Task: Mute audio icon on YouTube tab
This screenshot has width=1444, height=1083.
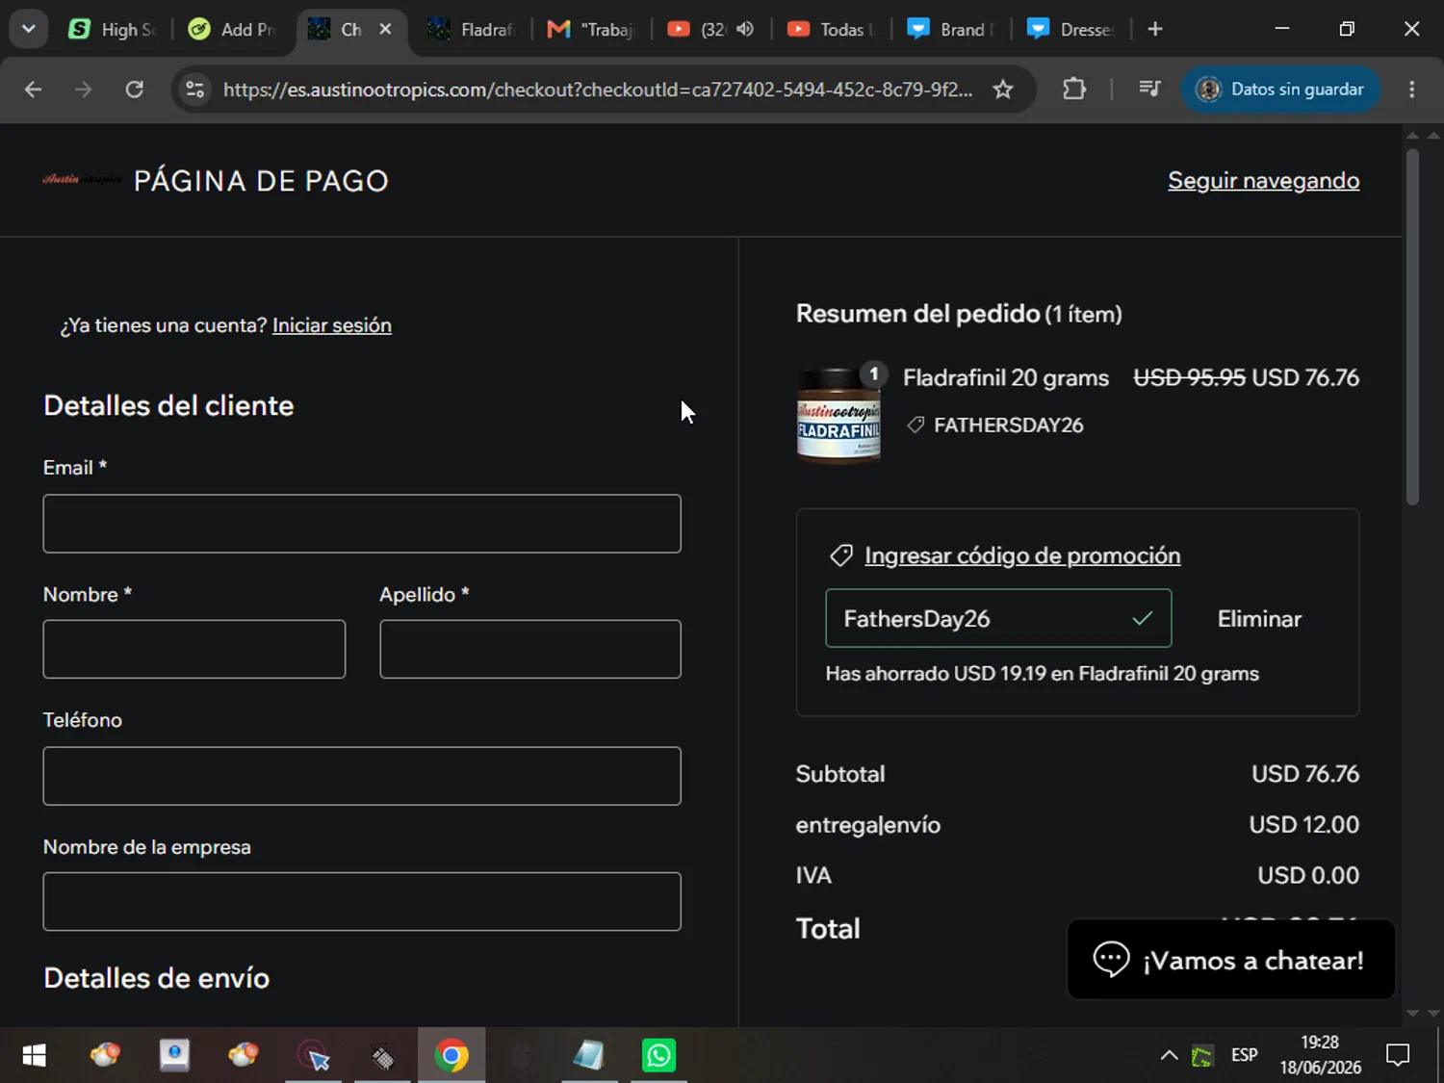Action: [745, 29]
